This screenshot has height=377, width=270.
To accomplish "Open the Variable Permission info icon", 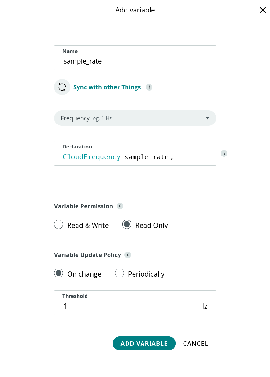I will coord(120,206).
